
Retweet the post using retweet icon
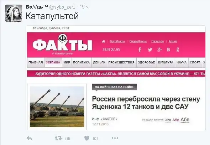click(58, 138)
